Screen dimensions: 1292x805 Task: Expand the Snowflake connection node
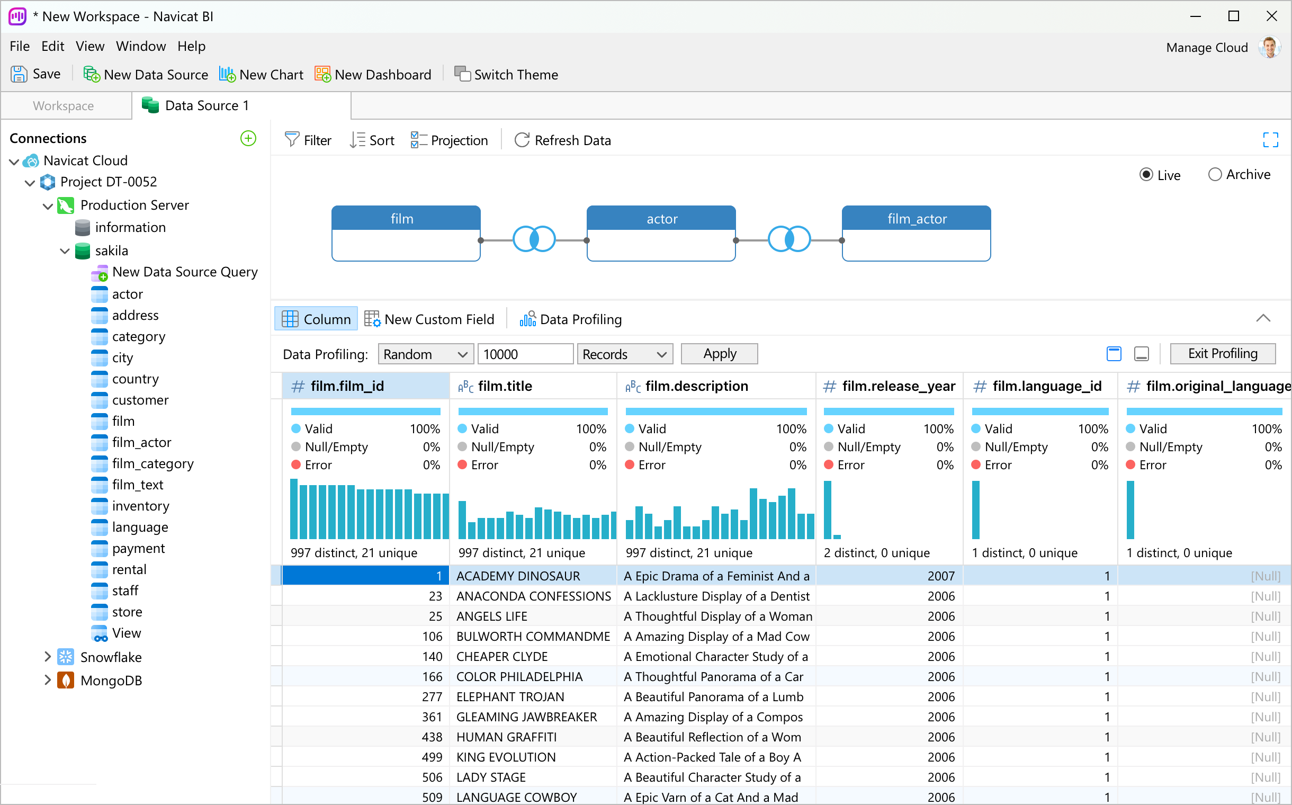pyautogui.click(x=47, y=657)
